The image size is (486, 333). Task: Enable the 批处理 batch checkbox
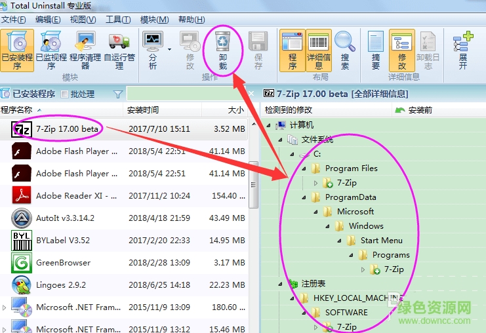tap(65, 94)
